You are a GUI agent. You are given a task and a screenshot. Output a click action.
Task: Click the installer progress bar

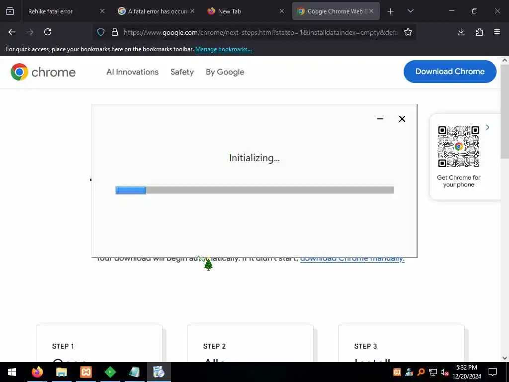[254, 190]
